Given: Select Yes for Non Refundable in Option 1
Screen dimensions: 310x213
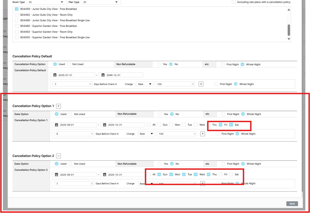Looking at the screenshot, I should pos(160,114).
